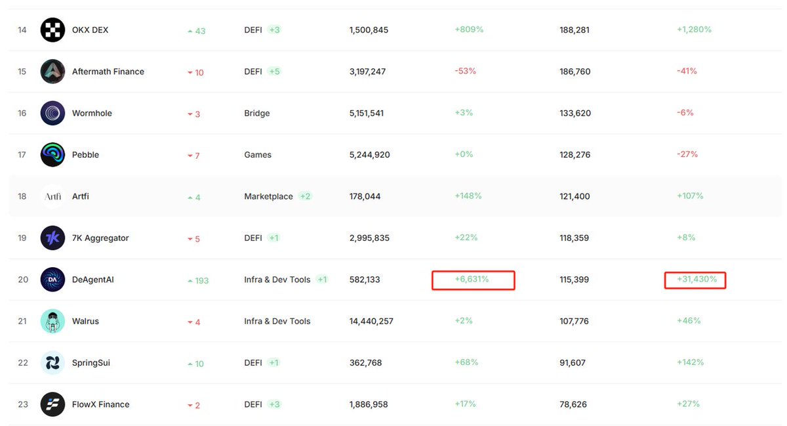The width and height of the screenshot is (787, 426).
Task: Click the value 3,197,247 in Aftermath Finance row
Action: (x=368, y=72)
